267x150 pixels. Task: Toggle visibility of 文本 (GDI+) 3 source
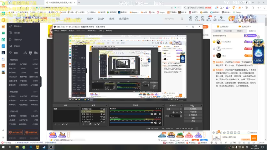point(102,117)
